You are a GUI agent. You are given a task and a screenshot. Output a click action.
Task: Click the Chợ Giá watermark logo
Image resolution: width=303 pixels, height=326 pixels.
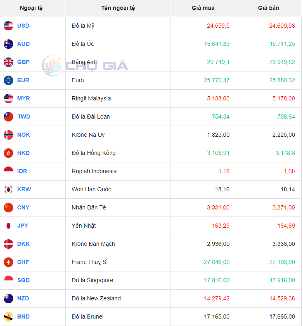85,65
